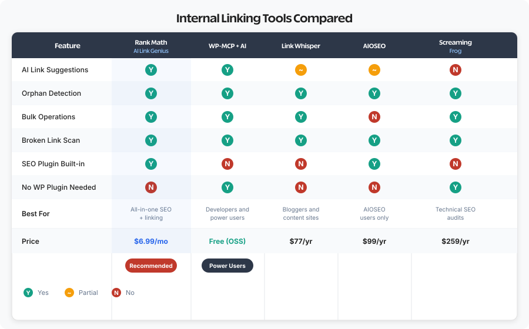The image size is (529, 329).
Task: Click the $259/yr price
Action: coord(456,241)
